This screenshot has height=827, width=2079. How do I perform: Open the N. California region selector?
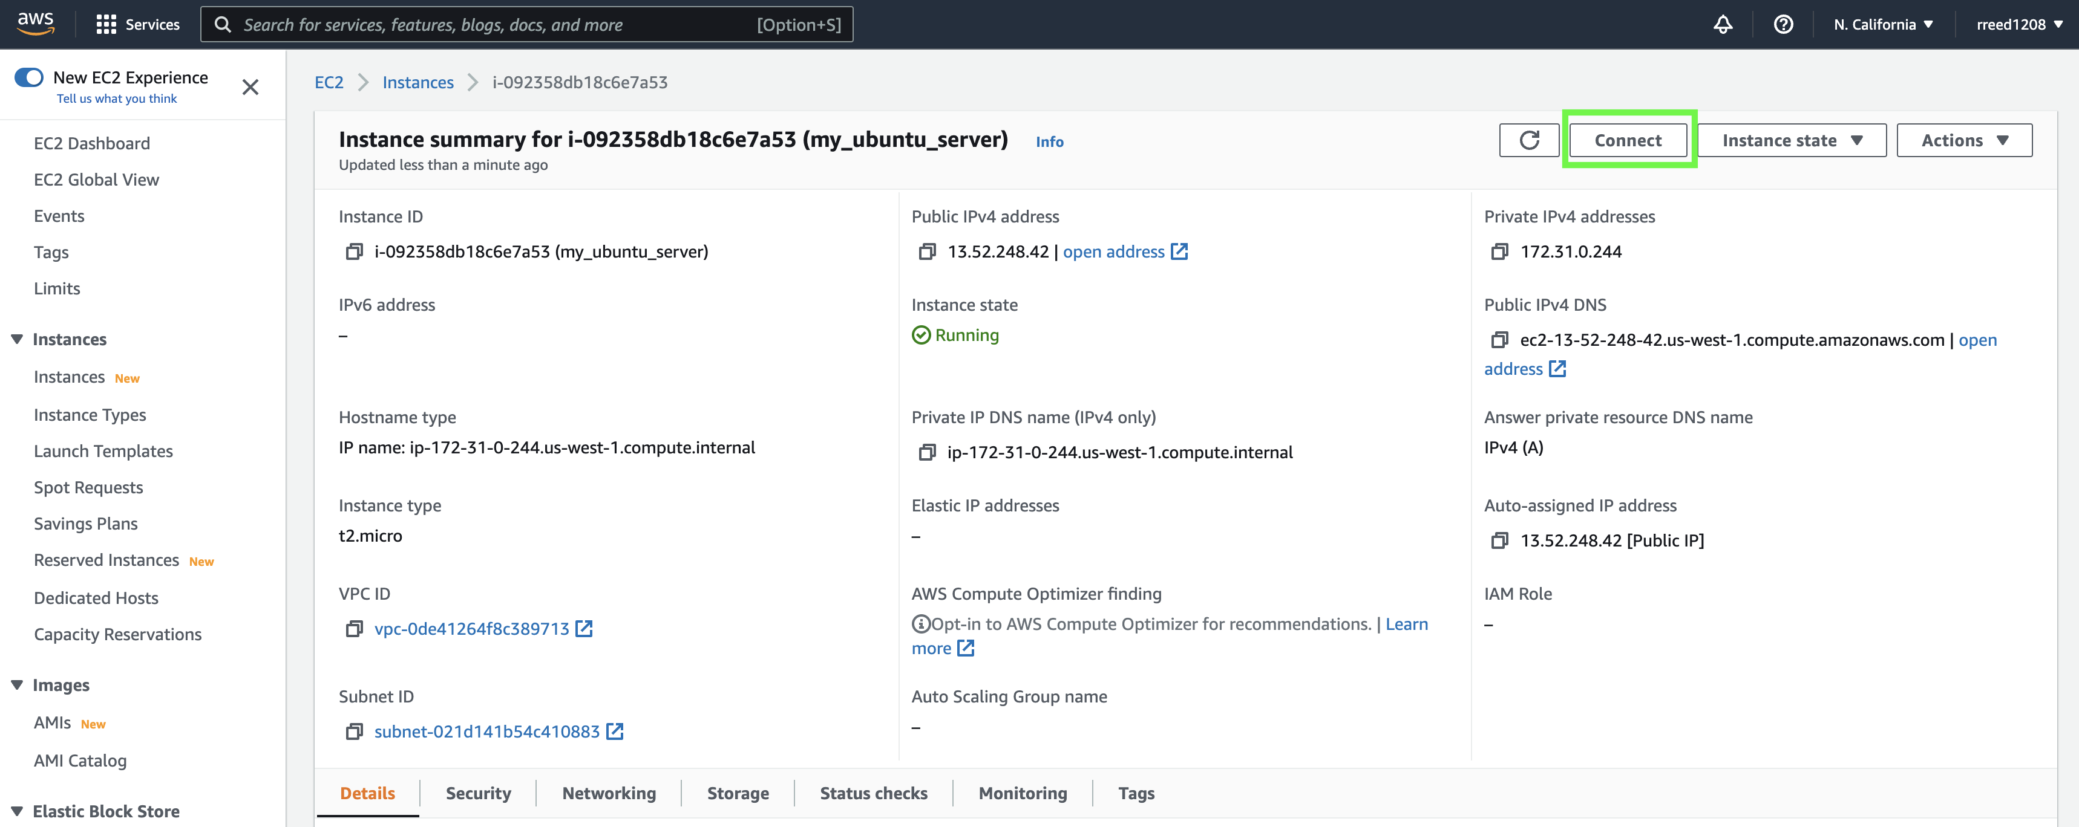tap(1882, 24)
